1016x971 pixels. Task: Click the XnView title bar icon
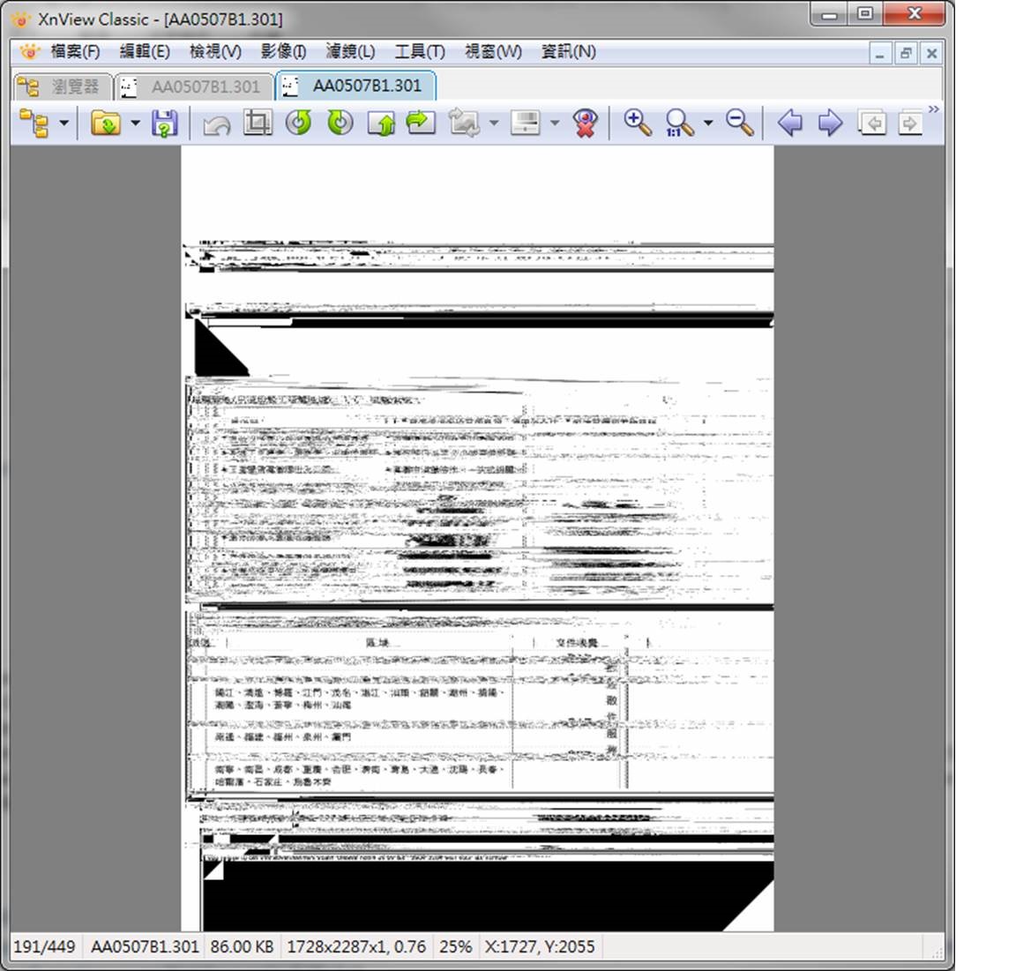coord(21,19)
